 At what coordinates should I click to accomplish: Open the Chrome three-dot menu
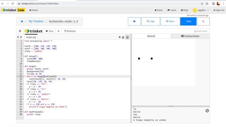pos(224,4)
